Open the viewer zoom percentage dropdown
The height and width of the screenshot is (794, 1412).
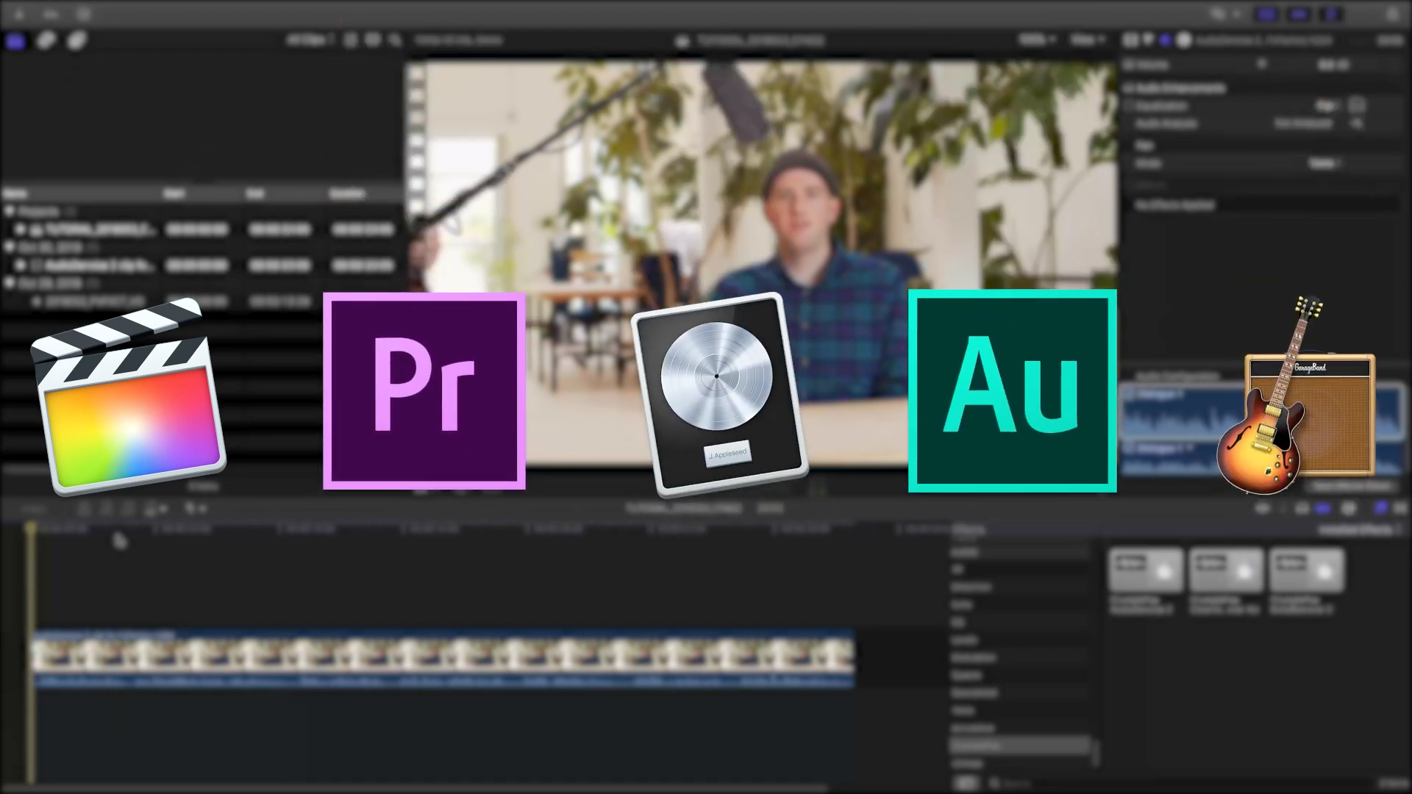click(x=1037, y=40)
